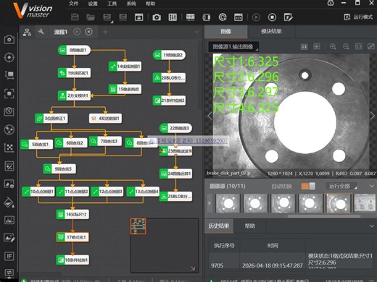Click the save solution toolbar icon
The width and height of the screenshot is (377, 282).
75,17
